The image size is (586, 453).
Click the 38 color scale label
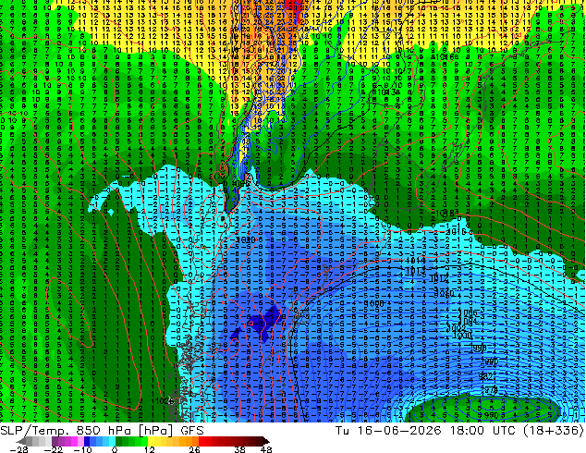(240, 449)
